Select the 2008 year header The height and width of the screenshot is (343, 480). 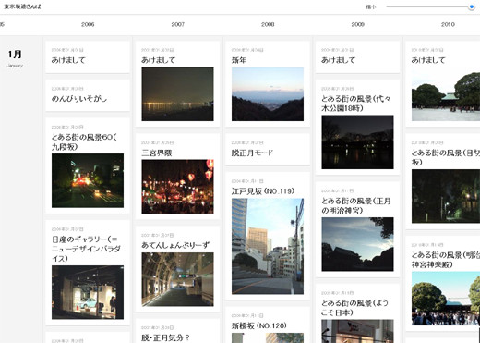(268, 24)
